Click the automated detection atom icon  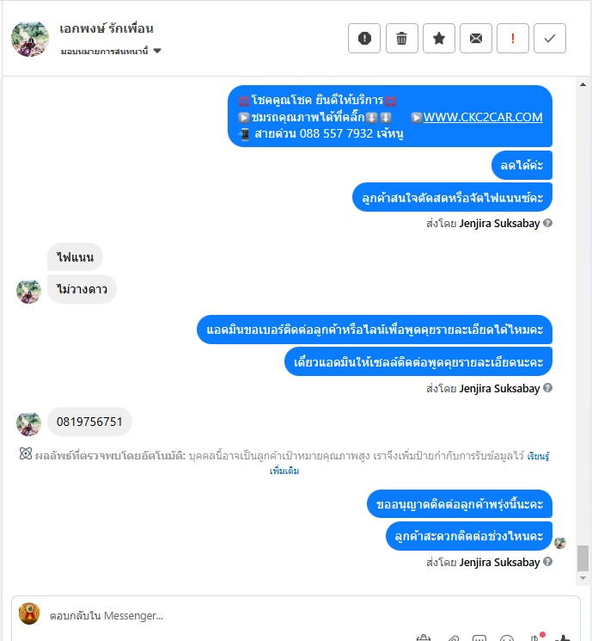pos(25,453)
